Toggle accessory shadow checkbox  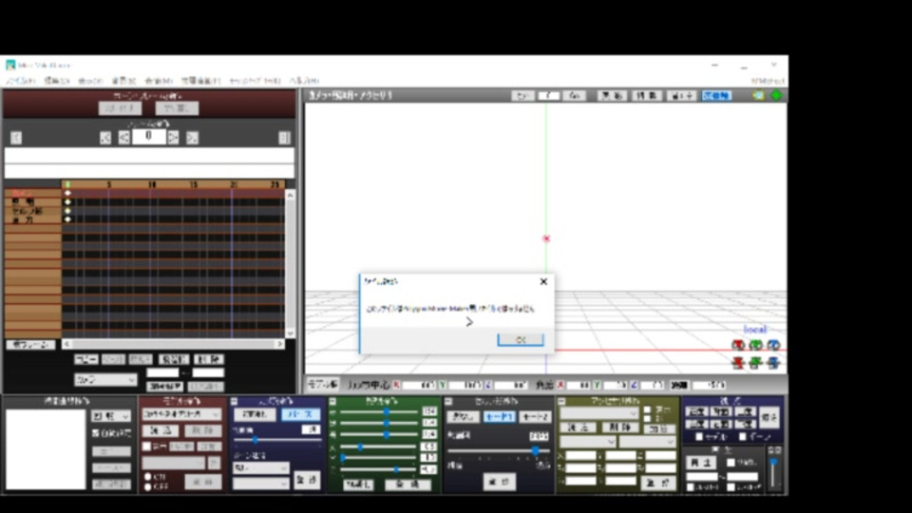pyautogui.click(x=647, y=419)
